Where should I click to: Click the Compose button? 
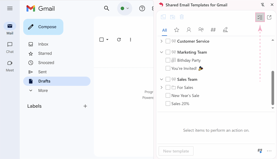(x=43, y=27)
